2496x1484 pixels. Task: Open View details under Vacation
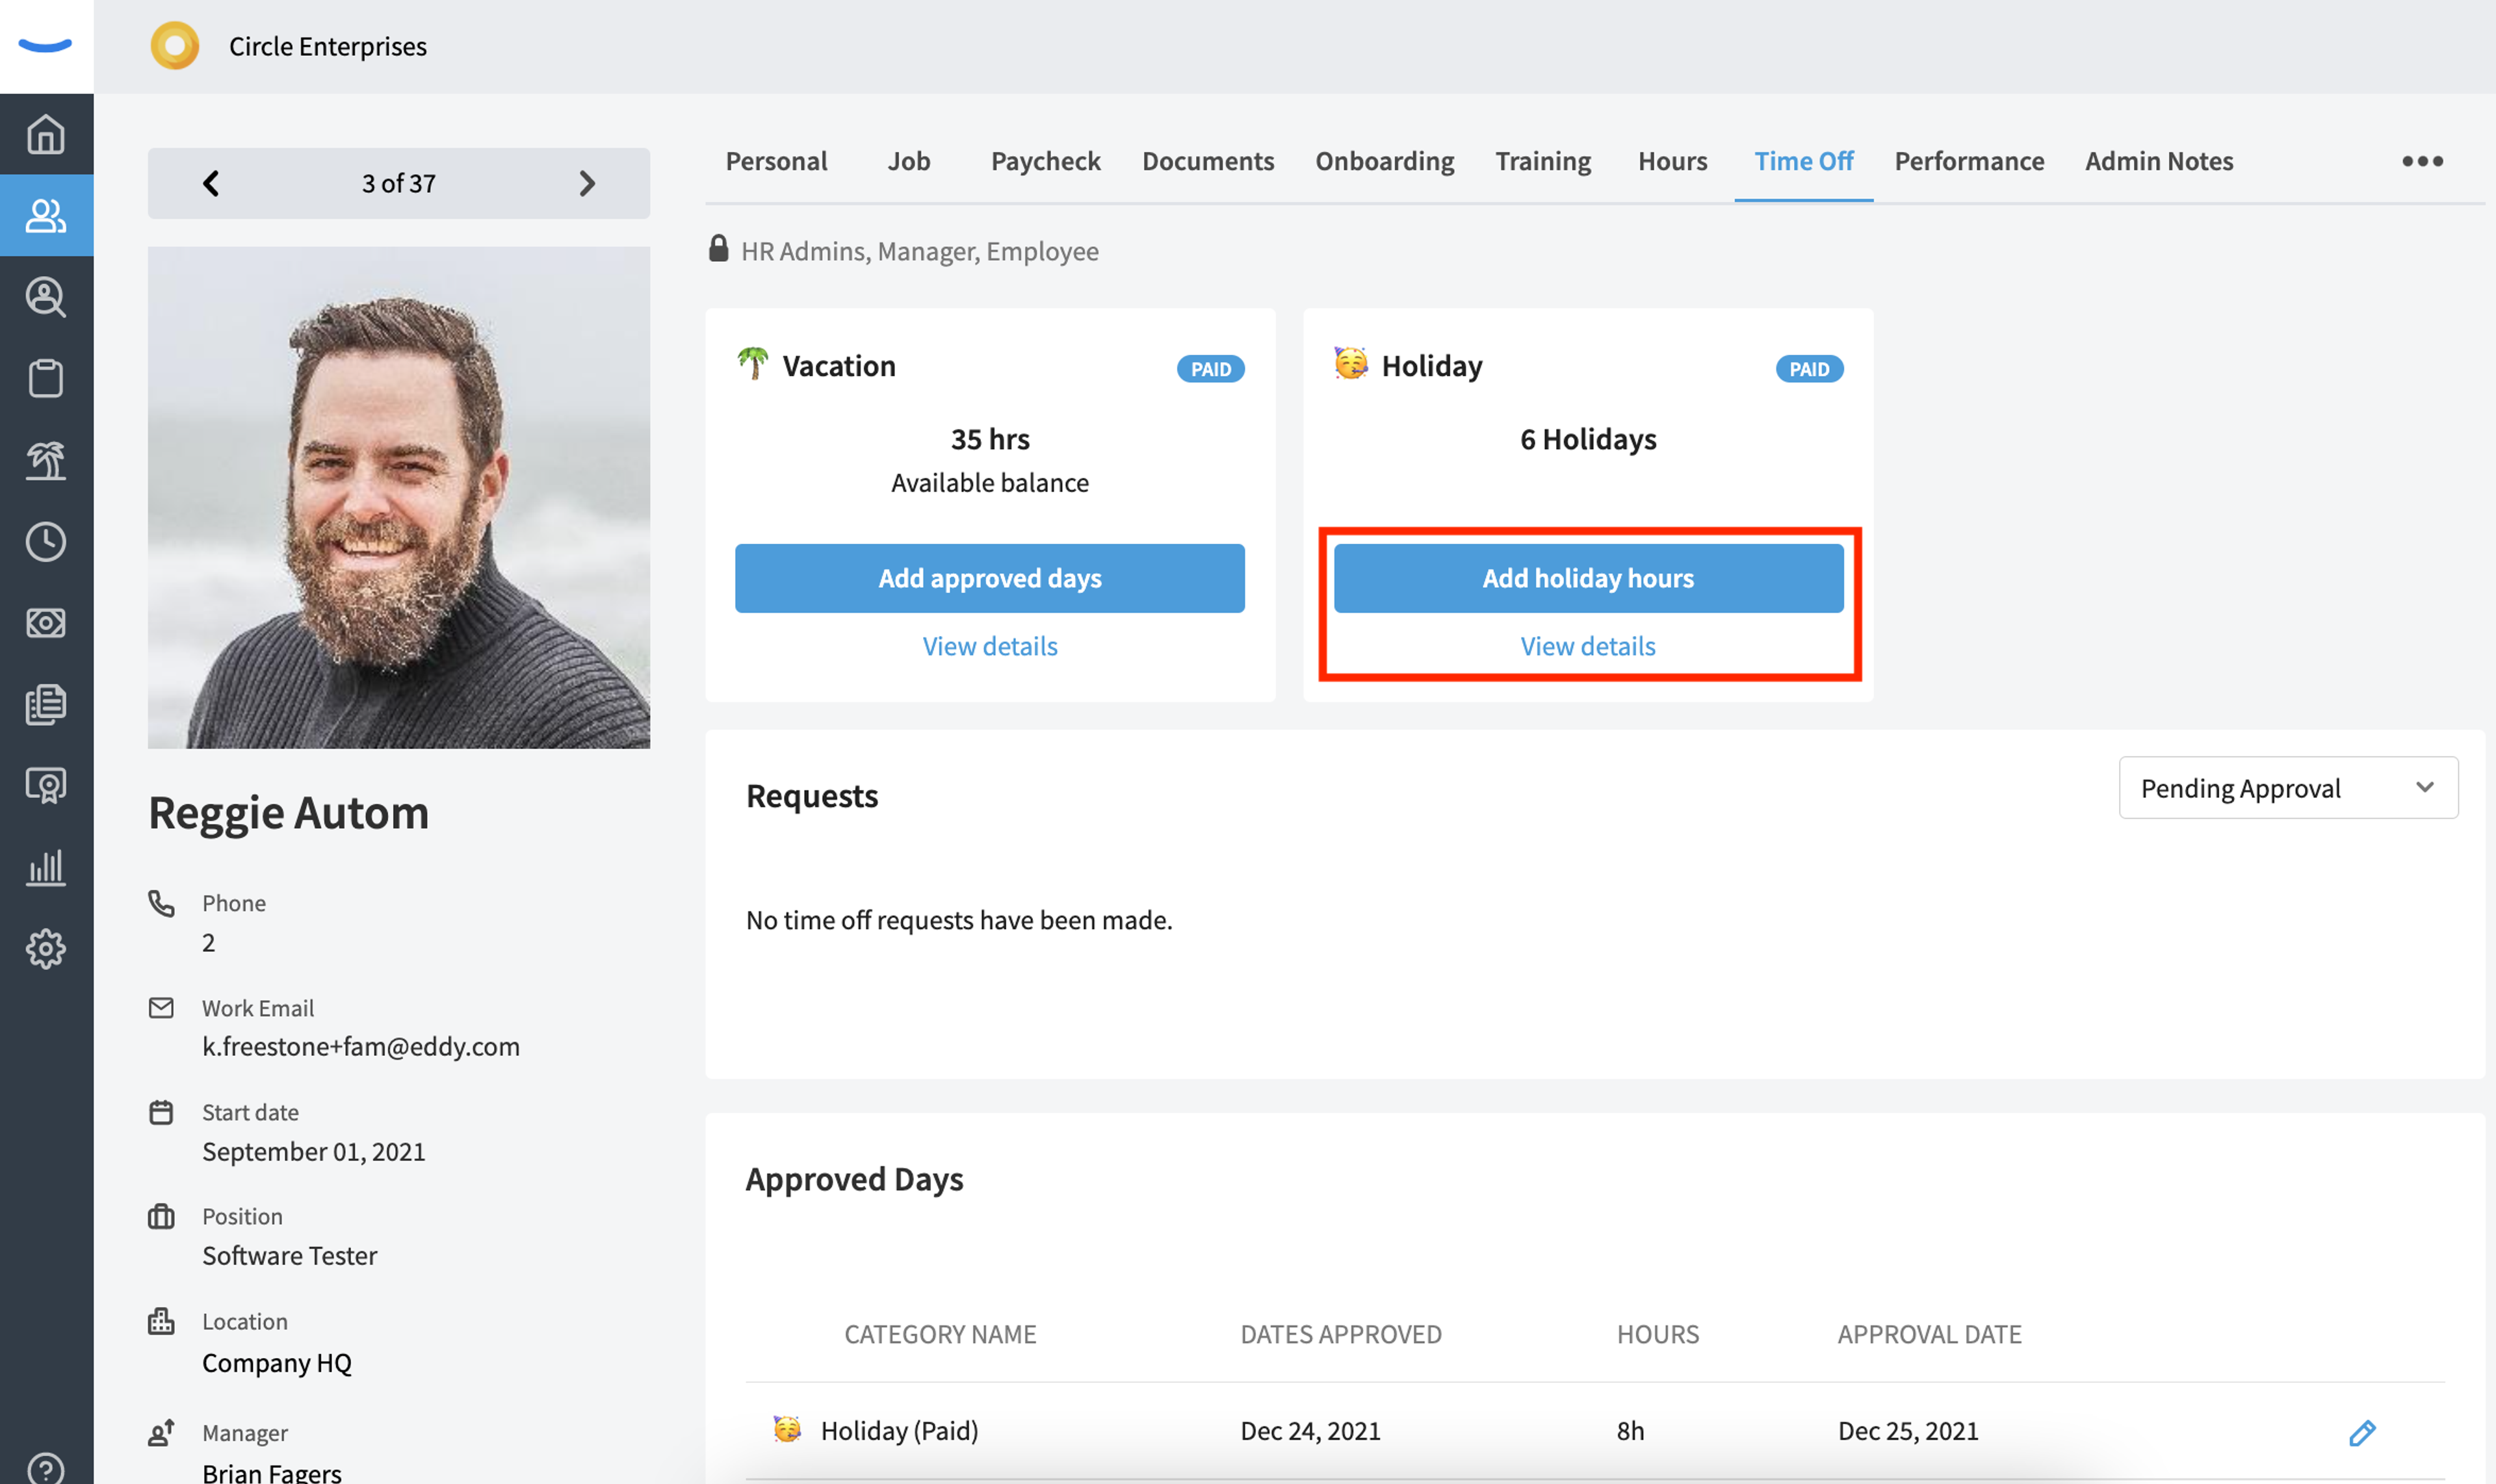click(x=989, y=646)
